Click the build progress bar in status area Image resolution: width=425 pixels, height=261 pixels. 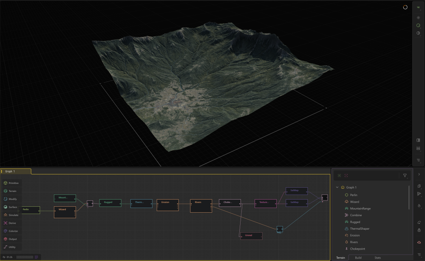tap(27, 257)
